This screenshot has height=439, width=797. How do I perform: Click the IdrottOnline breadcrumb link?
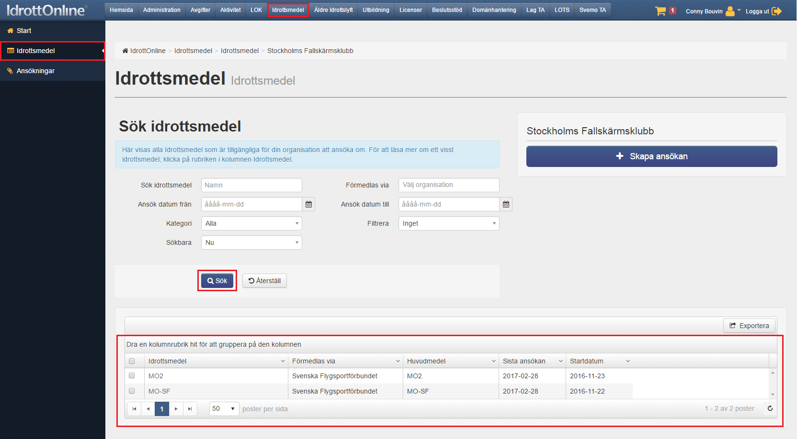point(148,51)
